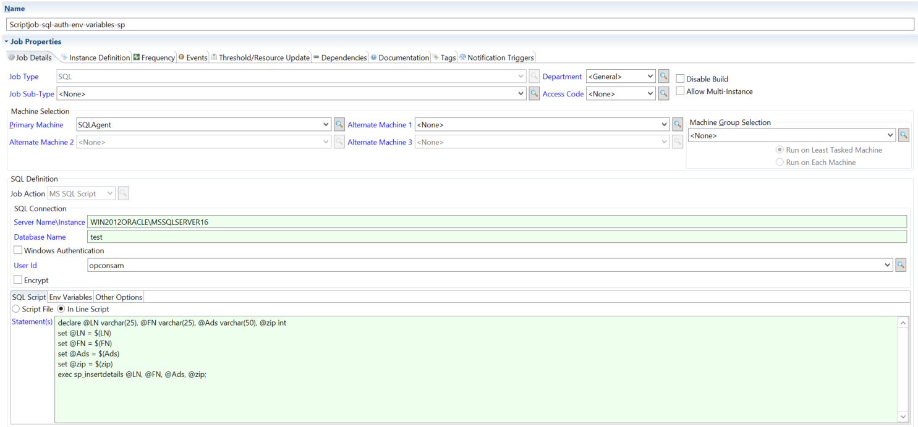This screenshot has height=427, width=918.
Task: Click the Job Sub-Type label link
Action: pos(32,94)
